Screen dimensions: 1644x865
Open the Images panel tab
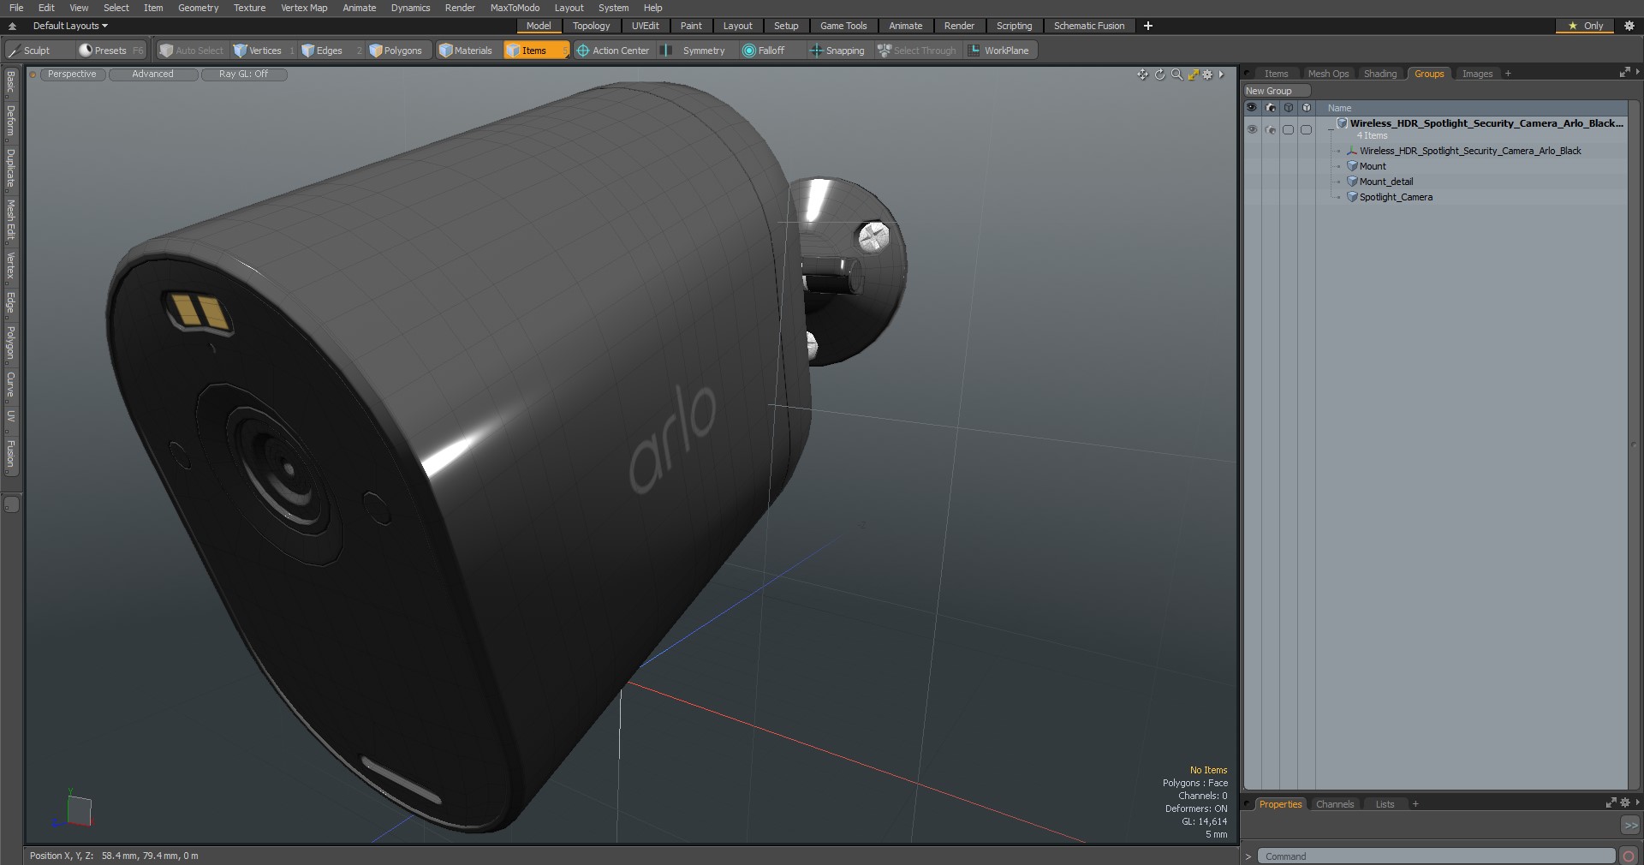pyautogui.click(x=1477, y=74)
